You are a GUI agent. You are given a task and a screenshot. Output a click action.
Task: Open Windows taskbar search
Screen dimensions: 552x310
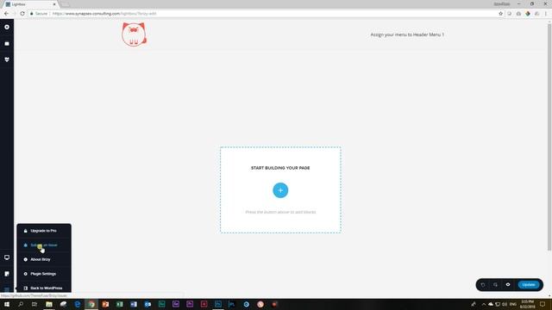coord(21,304)
